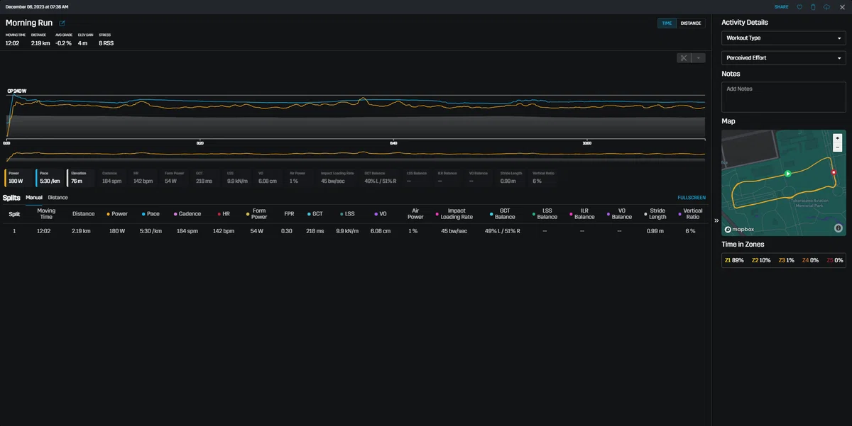Open the Perceived Effort dropdown
Viewport: 852px width, 426px height.
coord(784,58)
